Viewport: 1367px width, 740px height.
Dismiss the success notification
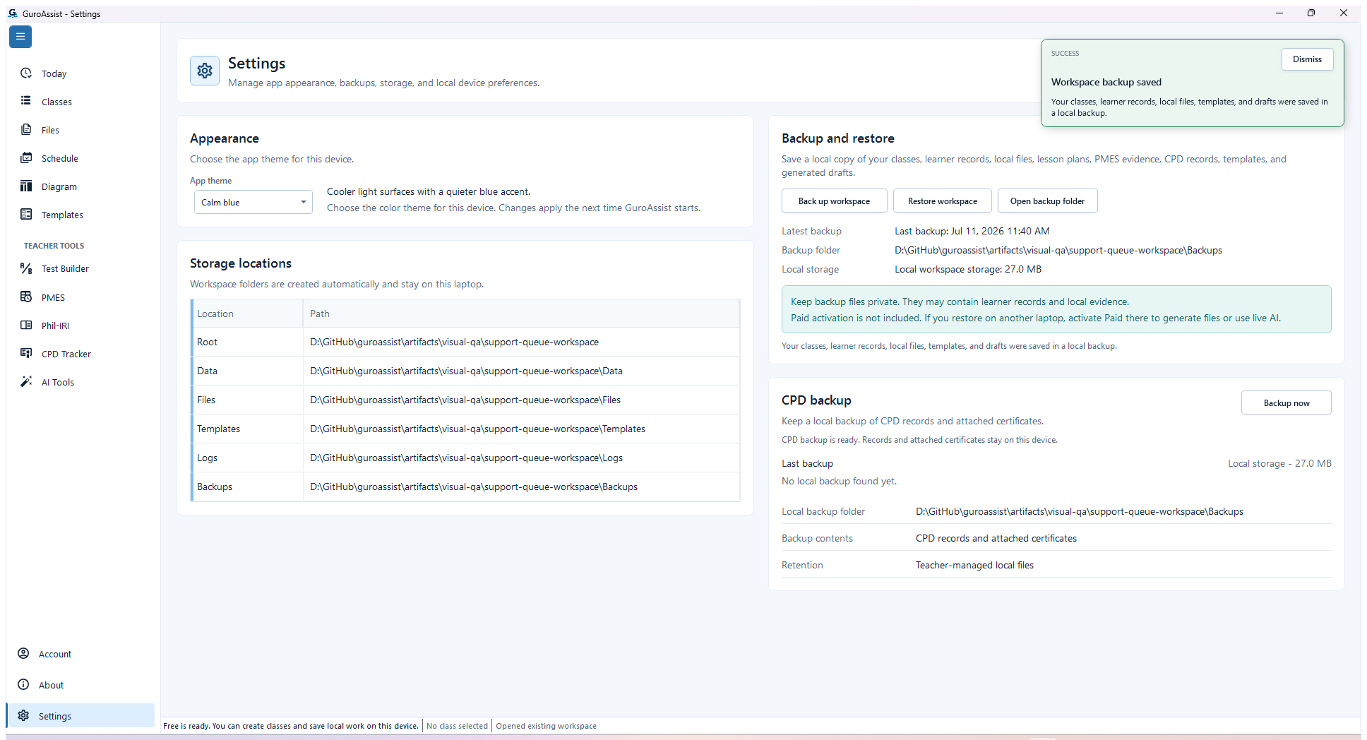tap(1307, 59)
